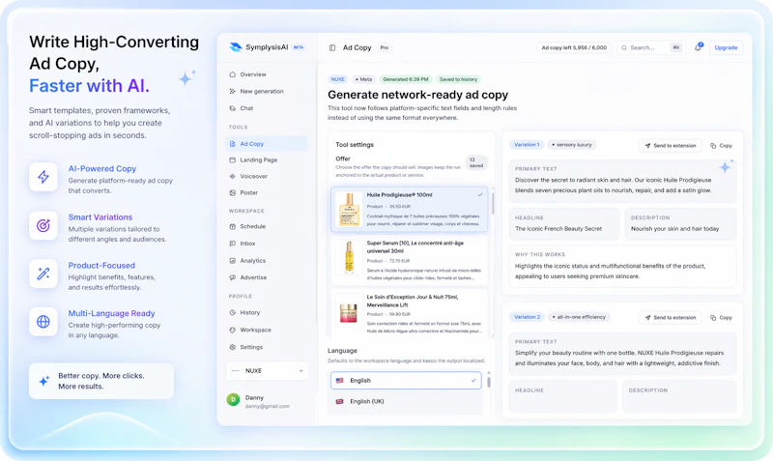Viewport: 773px width, 461px height.
Task: Click in the Search input field
Action: click(650, 47)
